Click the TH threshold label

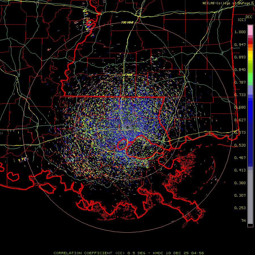(243, 221)
